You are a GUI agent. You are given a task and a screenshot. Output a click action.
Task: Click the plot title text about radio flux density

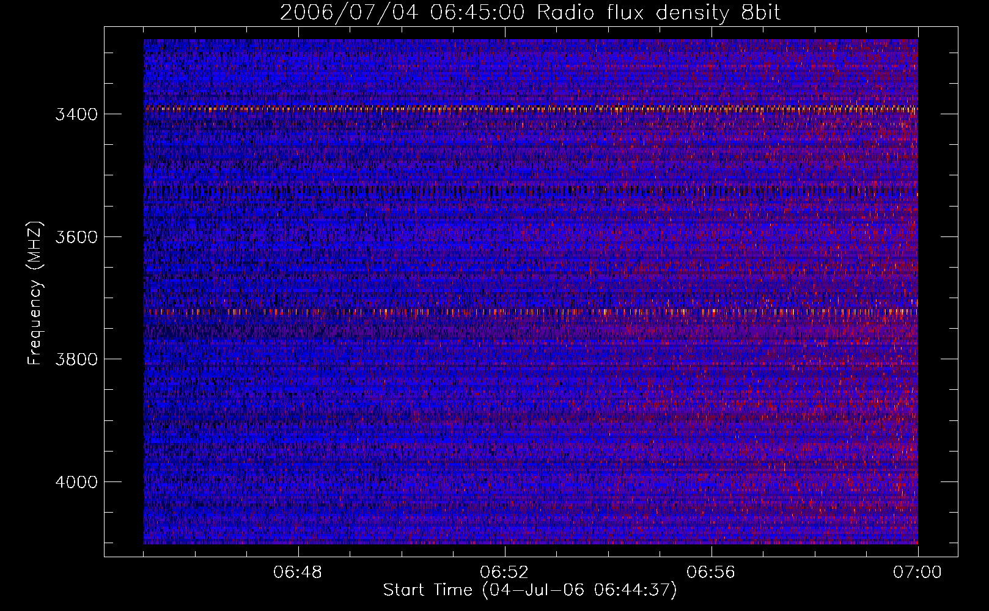coord(530,13)
